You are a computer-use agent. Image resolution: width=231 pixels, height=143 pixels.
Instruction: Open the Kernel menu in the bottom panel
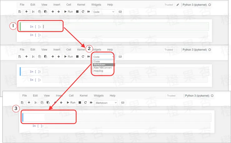coord(84,96)
